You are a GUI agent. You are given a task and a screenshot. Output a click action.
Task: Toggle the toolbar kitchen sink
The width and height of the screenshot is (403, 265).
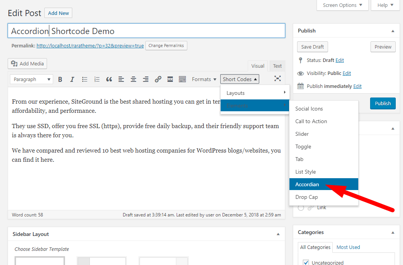[x=182, y=80]
